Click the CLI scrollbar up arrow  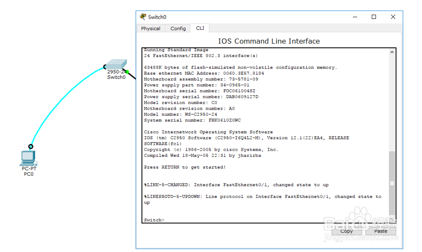392,52
